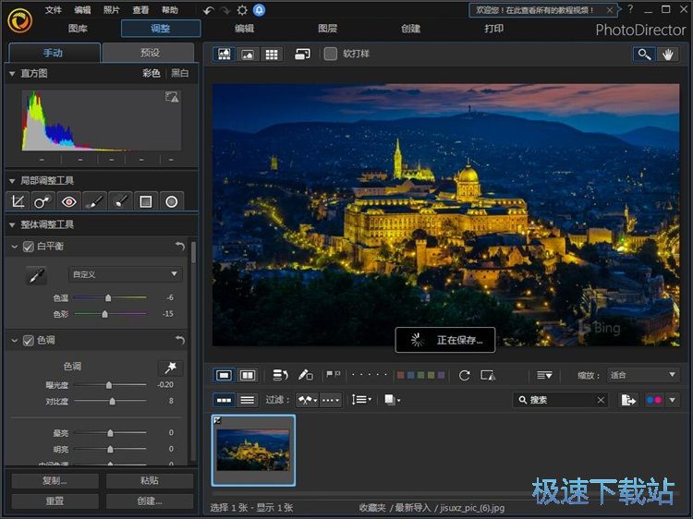Open the Flickr colored dots icon
This screenshot has width=693, height=519.
point(653,400)
